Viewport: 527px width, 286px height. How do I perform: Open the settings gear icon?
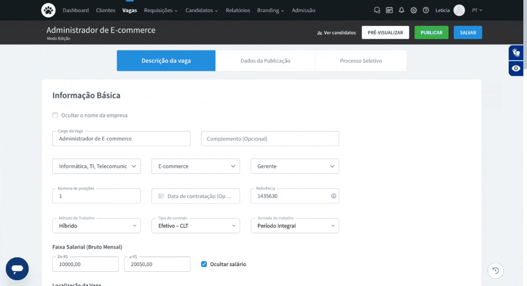coord(414,10)
